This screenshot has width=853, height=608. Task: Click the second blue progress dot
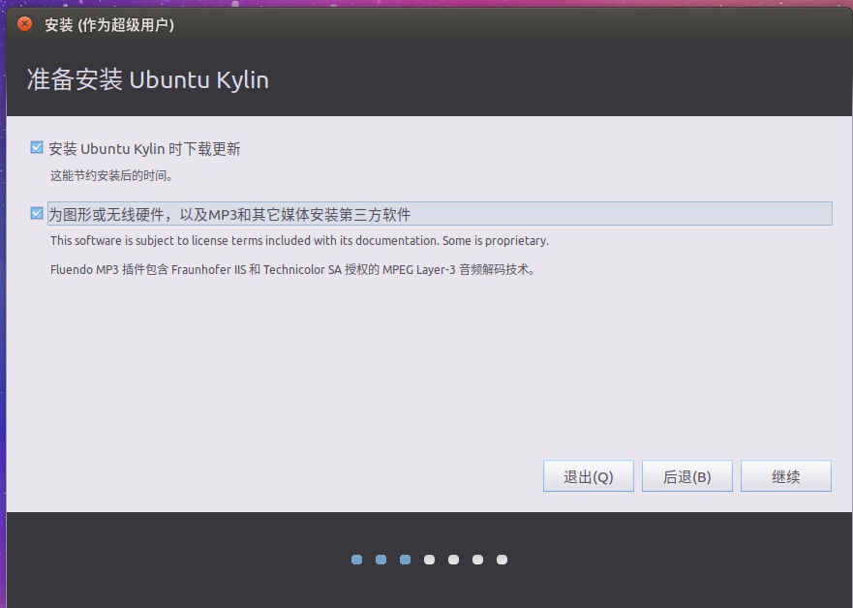[x=381, y=560]
